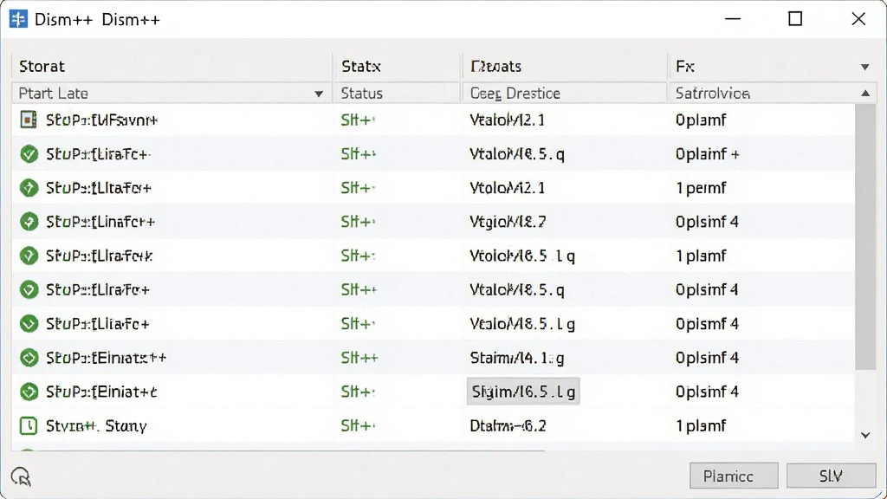Select the StuP:fEiniat+c row name

[102, 392]
